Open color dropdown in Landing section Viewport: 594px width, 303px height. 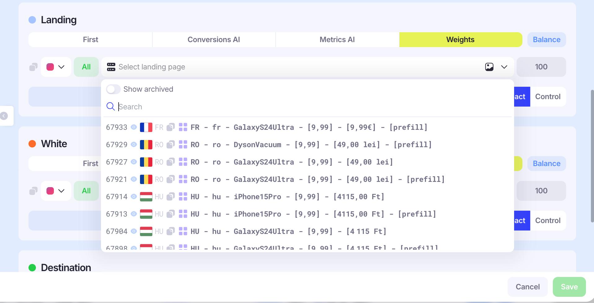pos(56,67)
